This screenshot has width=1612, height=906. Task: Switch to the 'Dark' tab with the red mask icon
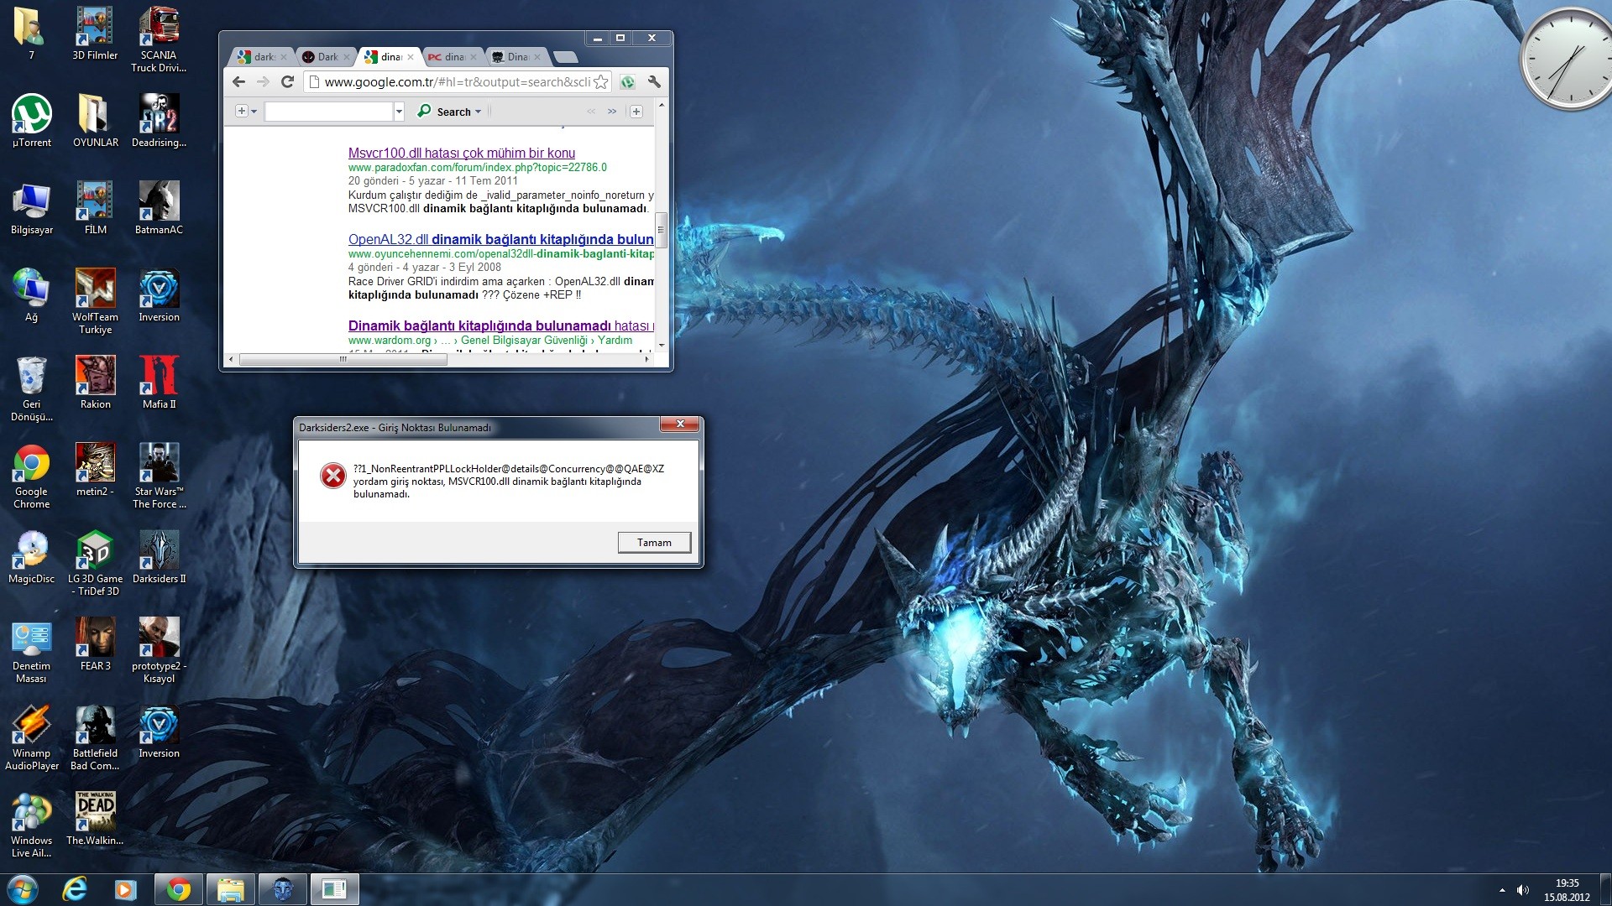[x=325, y=57]
